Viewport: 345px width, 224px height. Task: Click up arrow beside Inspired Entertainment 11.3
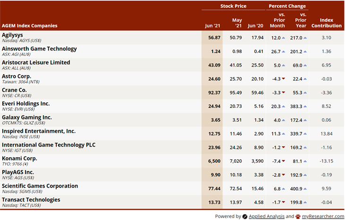(x=283, y=134)
